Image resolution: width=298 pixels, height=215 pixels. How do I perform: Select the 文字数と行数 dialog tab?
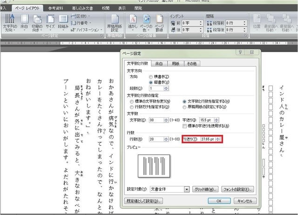point(137,63)
